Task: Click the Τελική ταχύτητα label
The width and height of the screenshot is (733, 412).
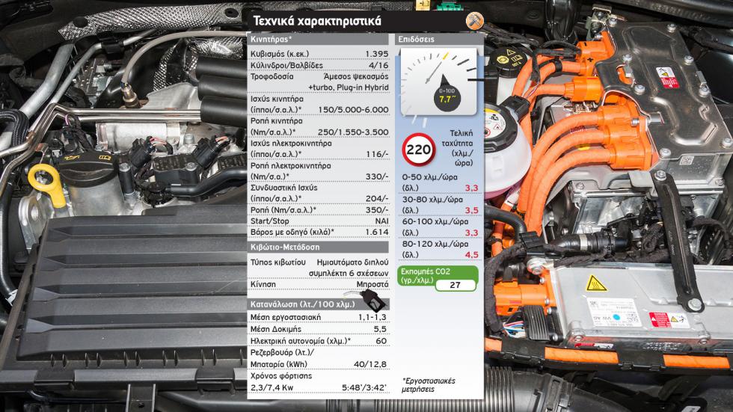Action: coord(457,148)
